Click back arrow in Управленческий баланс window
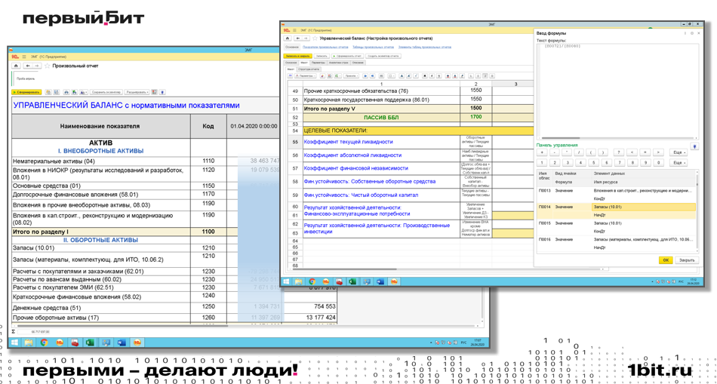Screen dimensions: 717x384 tap(298, 38)
